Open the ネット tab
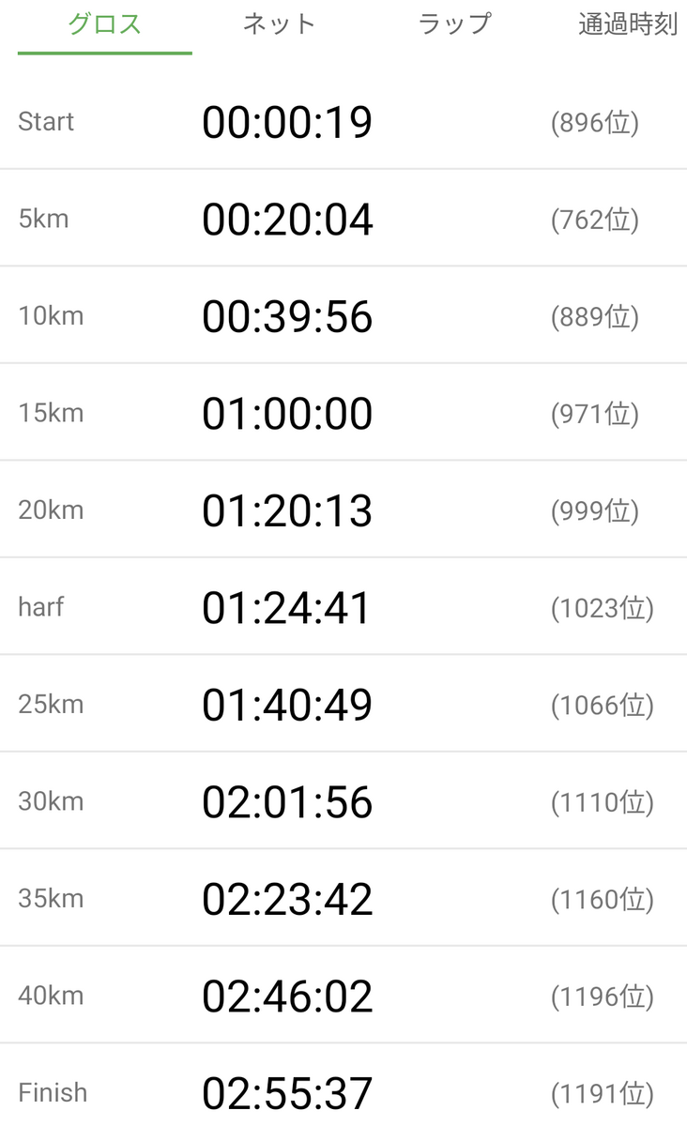687x1126 pixels. click(x=279, y=25)
